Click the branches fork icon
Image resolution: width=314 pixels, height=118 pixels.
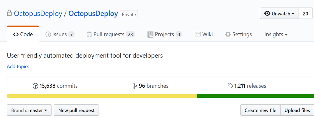coord(135,86)
